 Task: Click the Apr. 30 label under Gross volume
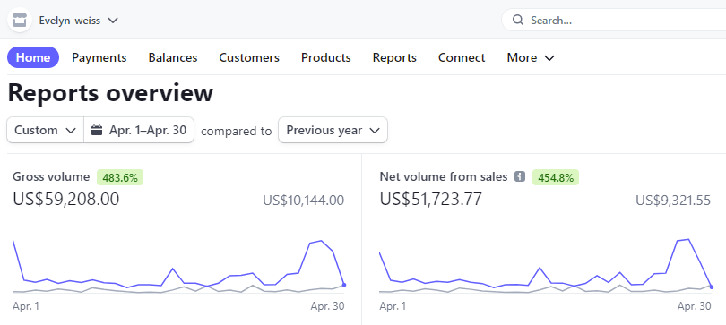[327, 306]
